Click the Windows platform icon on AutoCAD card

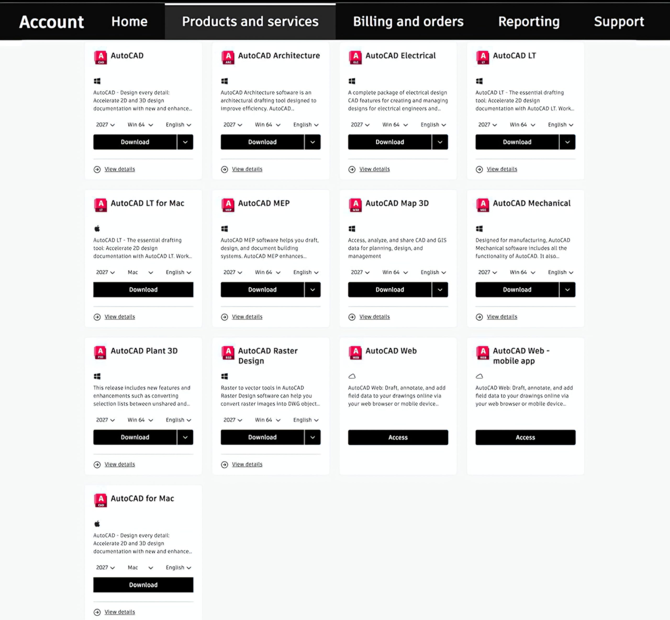point(97,81)
